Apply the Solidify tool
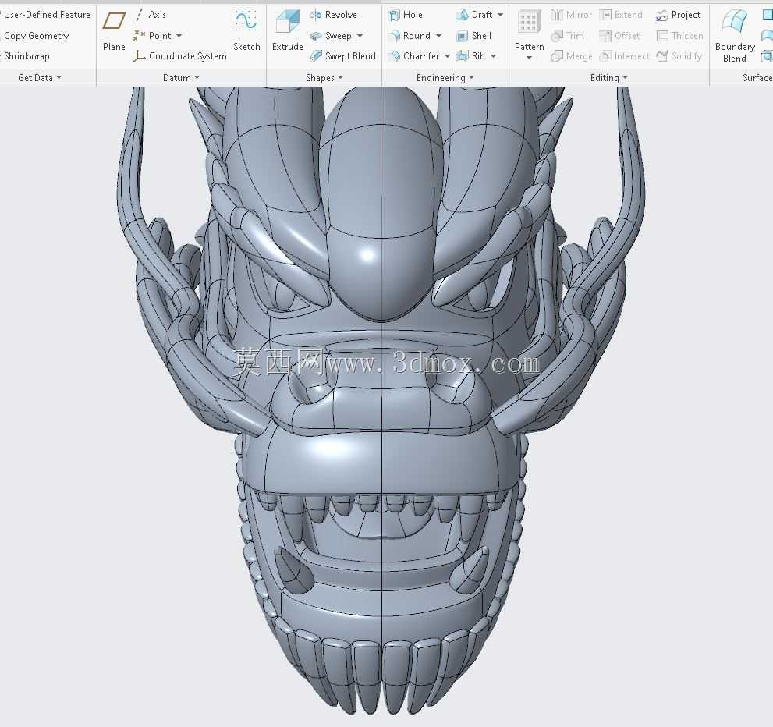The height and width of the screenshot is (727, 773). pos(679,56)
